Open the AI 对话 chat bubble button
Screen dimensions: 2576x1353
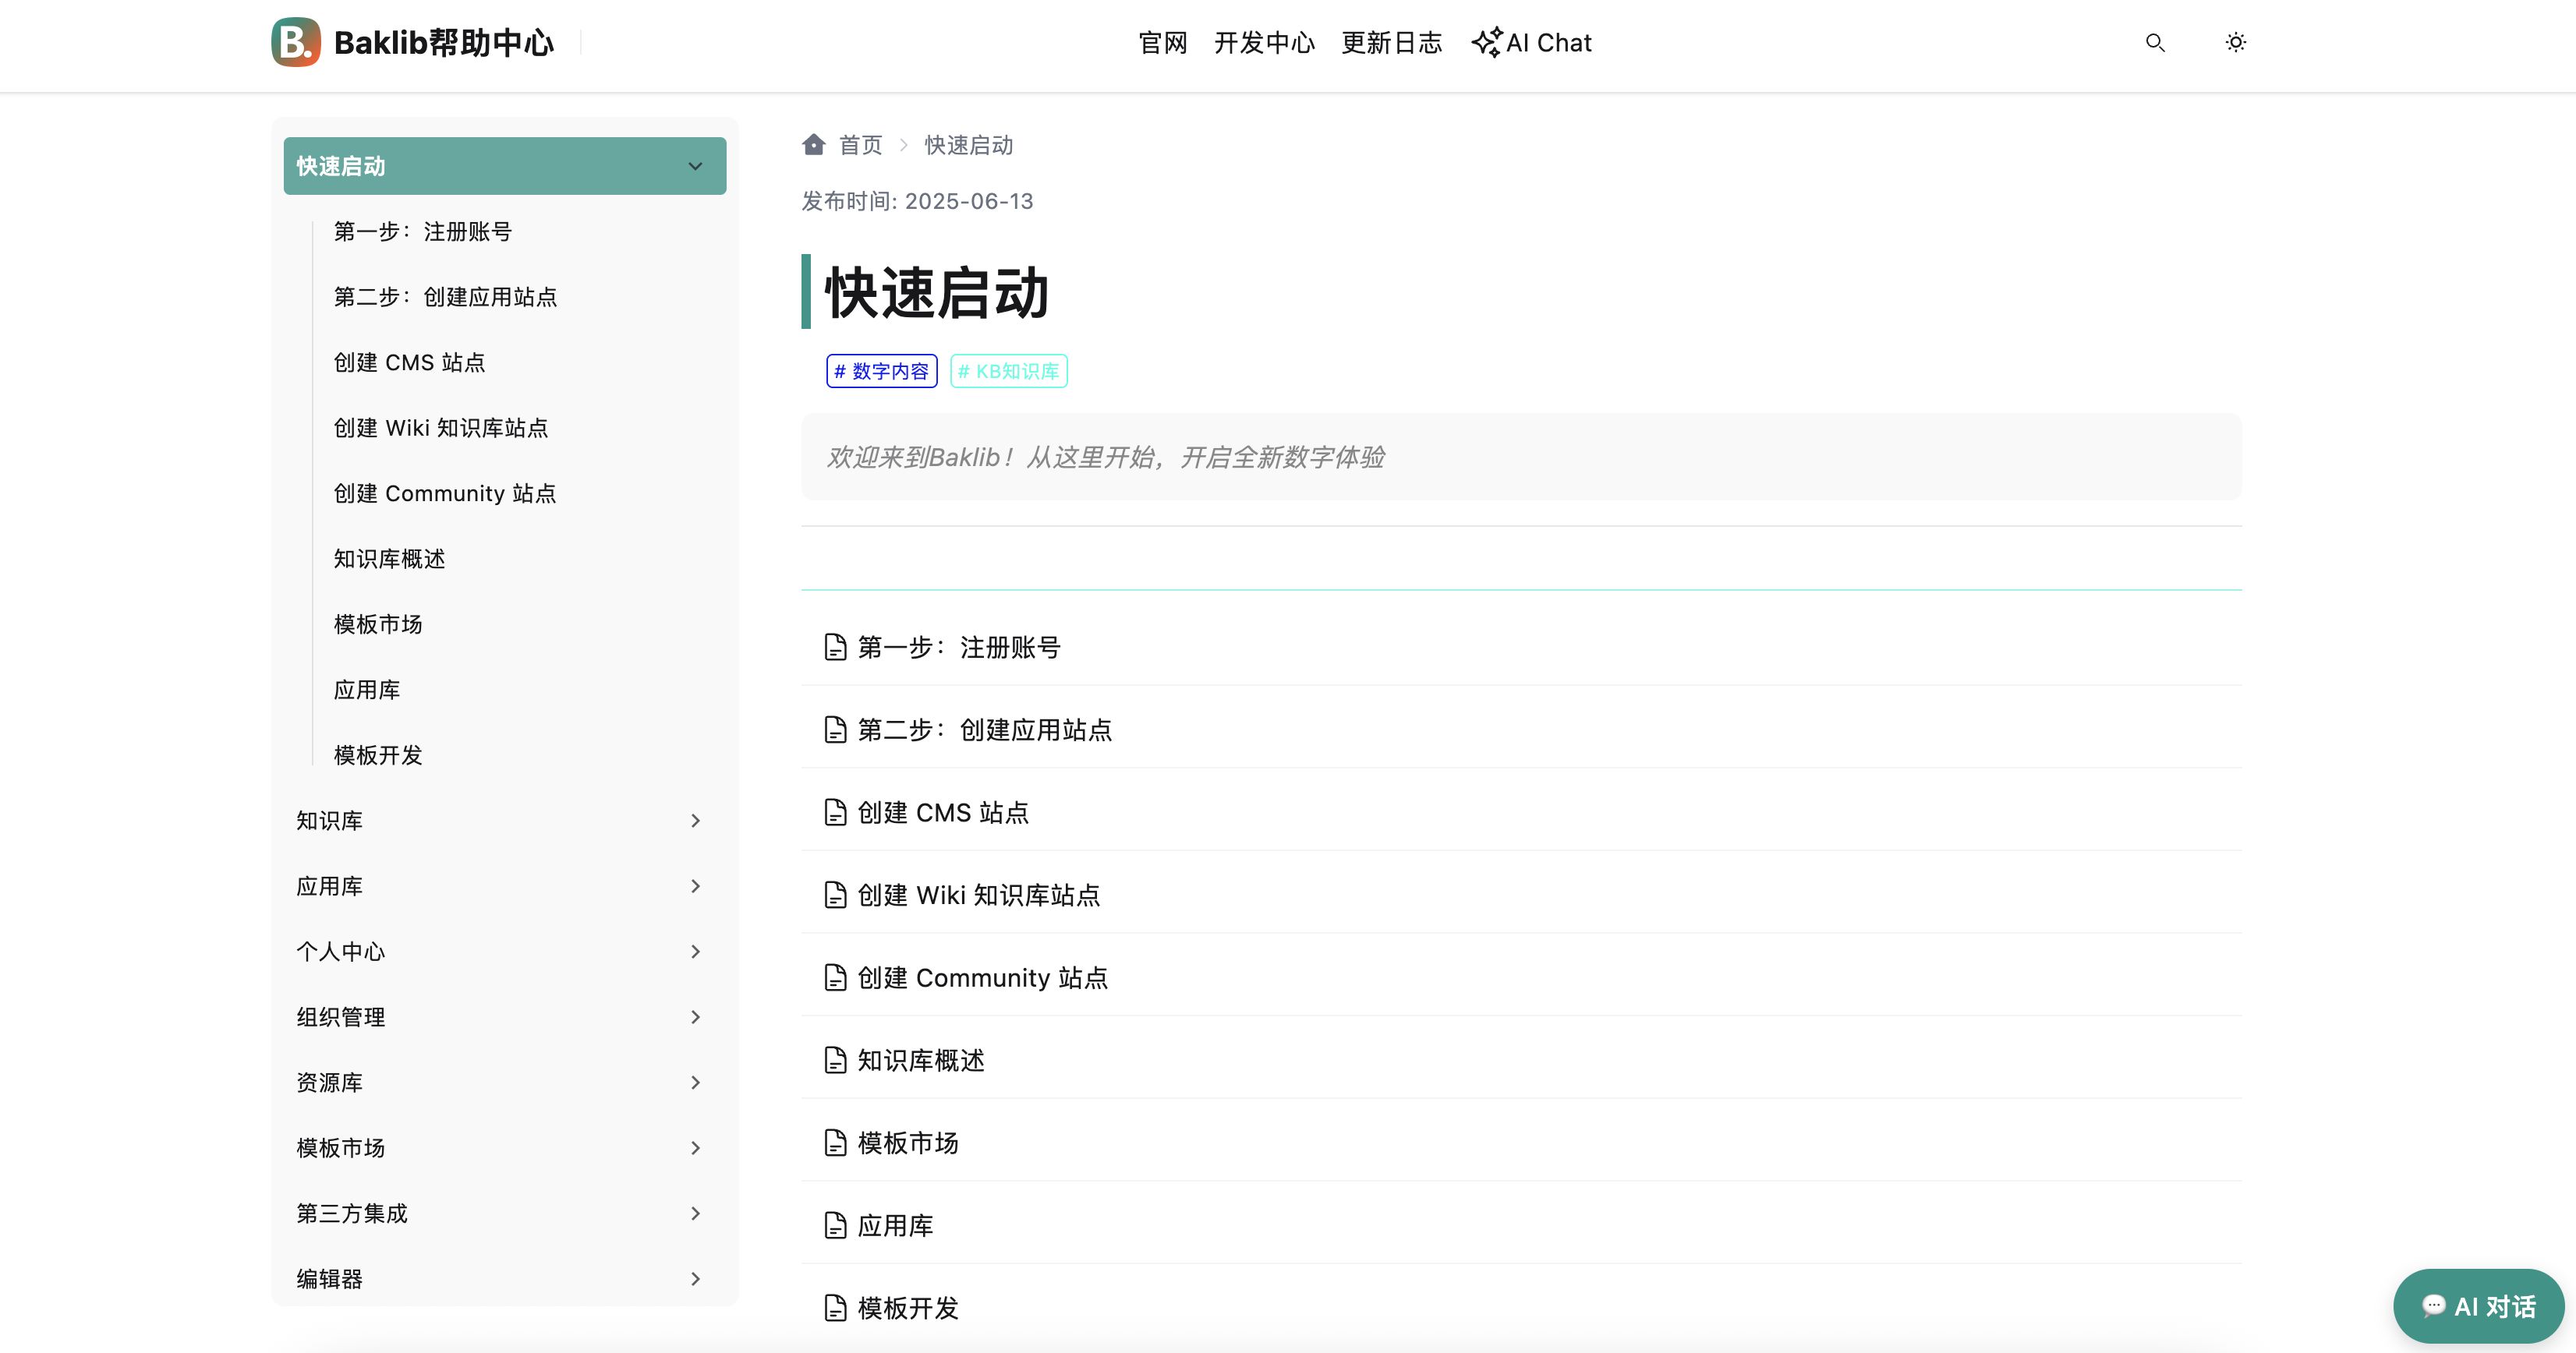(2478, 1306)
